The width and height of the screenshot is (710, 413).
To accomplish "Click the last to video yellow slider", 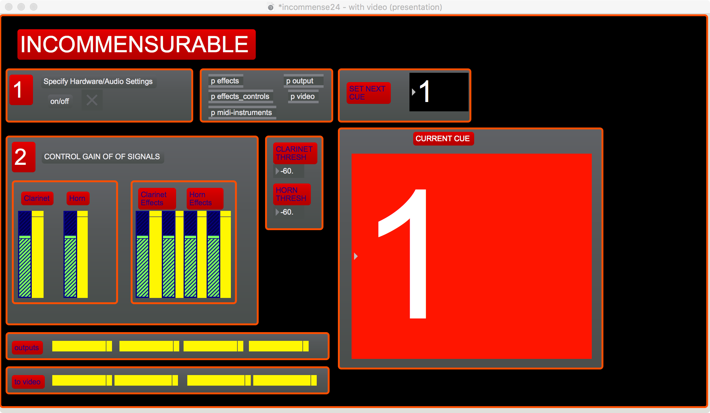I will pyautogui.click(x=285, y=380).
